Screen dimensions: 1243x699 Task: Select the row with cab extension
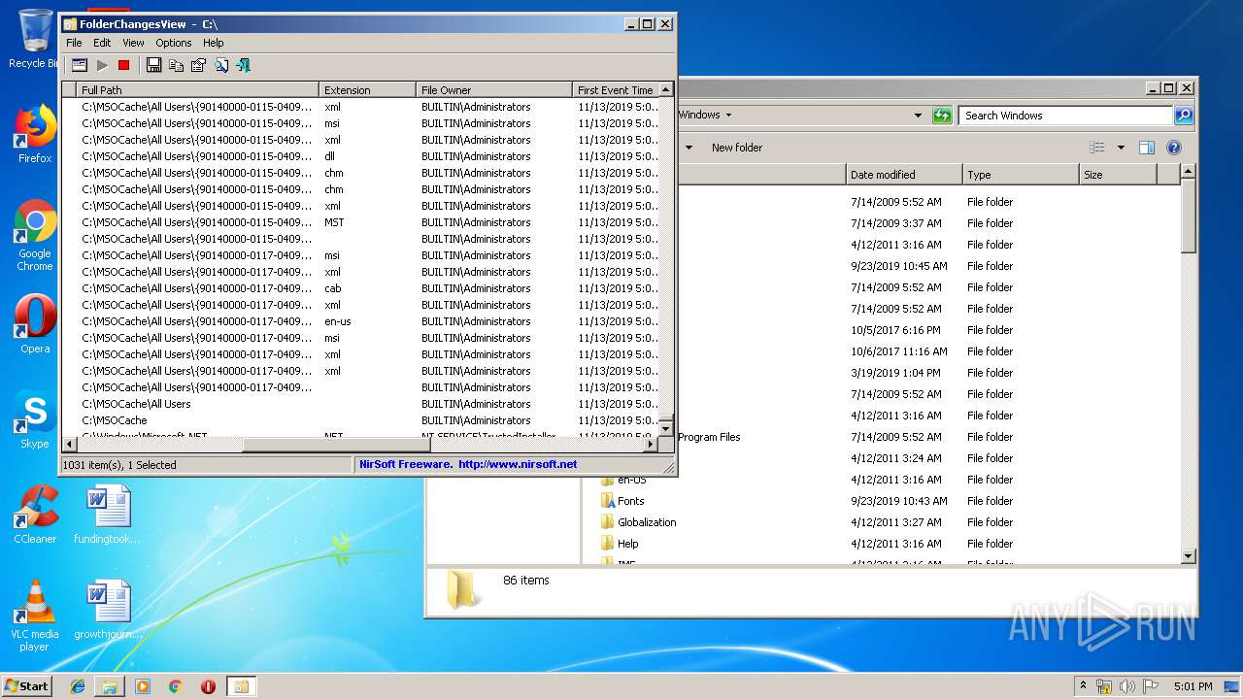[x=360, y=288]
